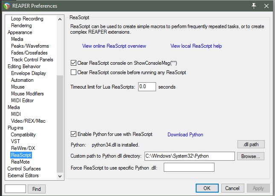Edit the custom Python dll directory path

click(190, 156)
